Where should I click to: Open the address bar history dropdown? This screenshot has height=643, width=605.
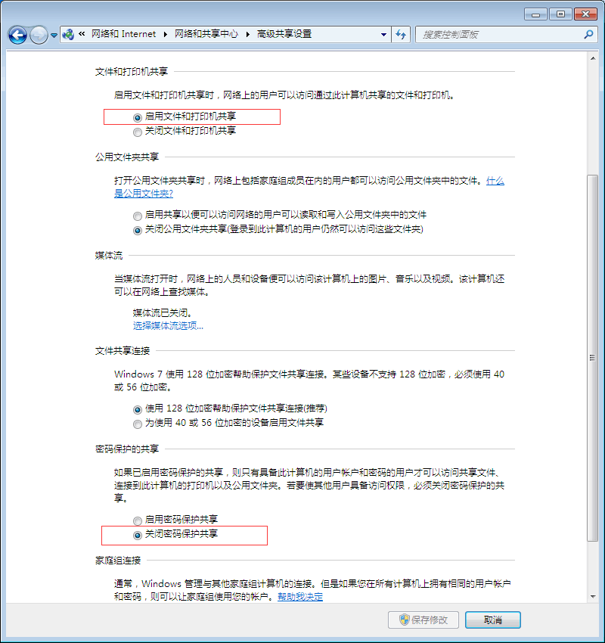pyautogui.click(x=383, y=35)
